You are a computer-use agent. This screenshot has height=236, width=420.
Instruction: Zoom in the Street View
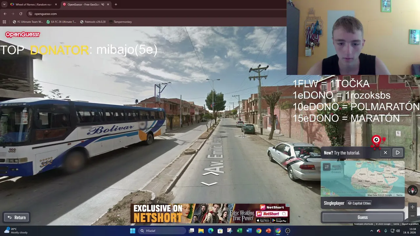pyautogui.click(x=412, y=207)
